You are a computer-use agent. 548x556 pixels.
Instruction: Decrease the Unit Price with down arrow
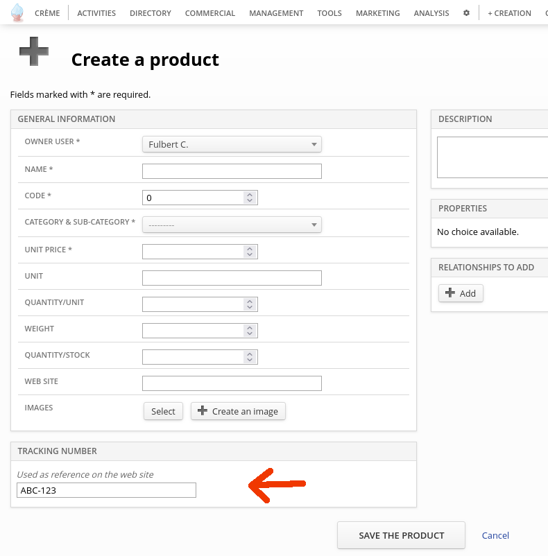(250, 254)
